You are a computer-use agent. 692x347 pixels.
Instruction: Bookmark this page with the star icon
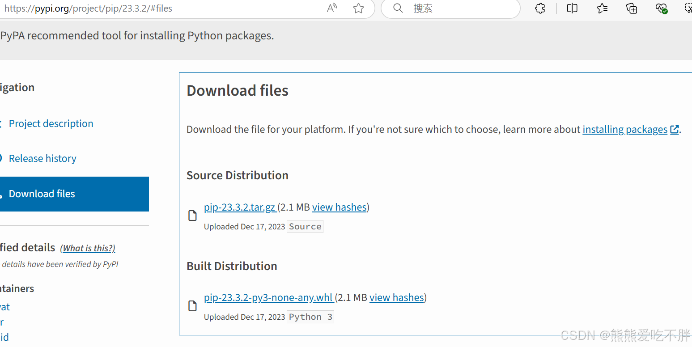click(358, 8)
